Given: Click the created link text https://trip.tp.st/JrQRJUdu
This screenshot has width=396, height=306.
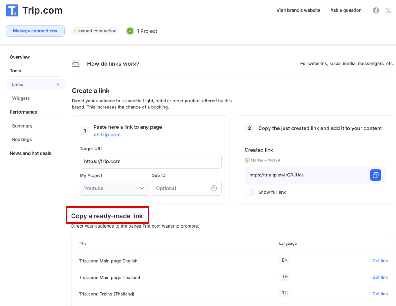Looking at the screenshot, I should tap(277, 175).
